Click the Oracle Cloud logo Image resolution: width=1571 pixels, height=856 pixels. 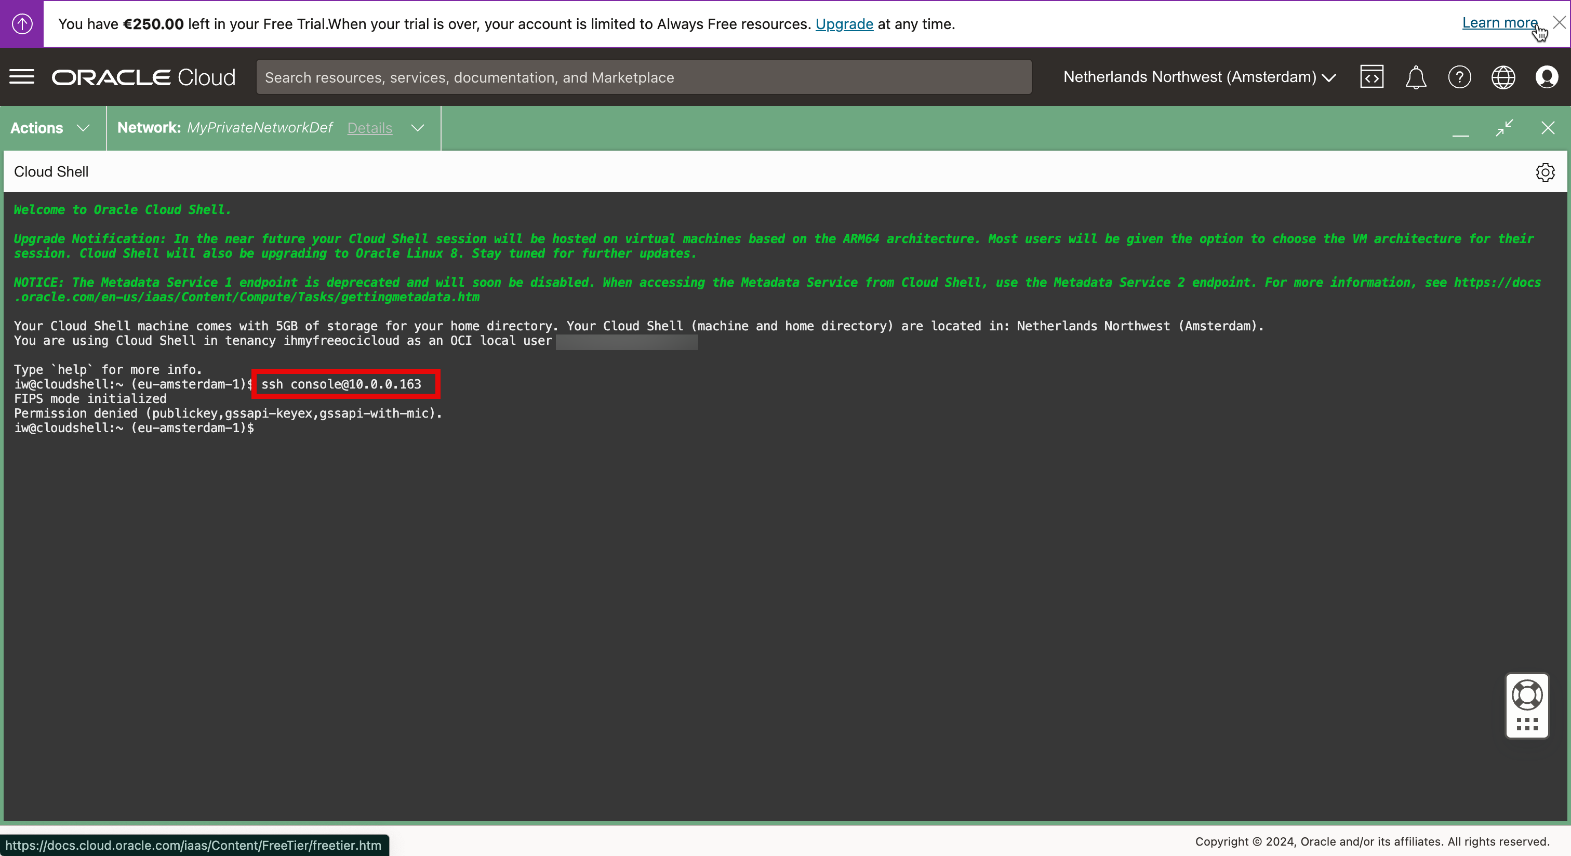143,77
